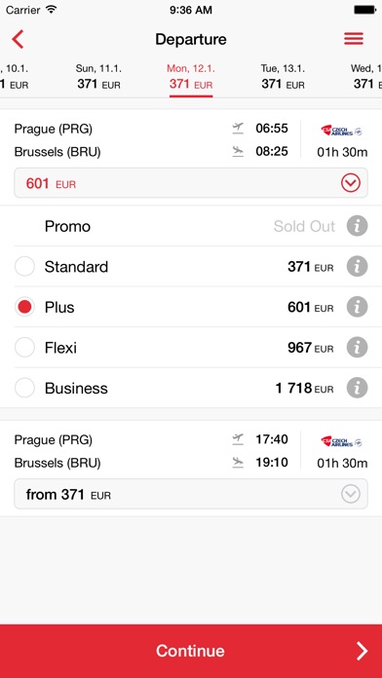Select the Mon, 12.1. date tab
Viewport: 382px width, 678px height.
point(191,77)
